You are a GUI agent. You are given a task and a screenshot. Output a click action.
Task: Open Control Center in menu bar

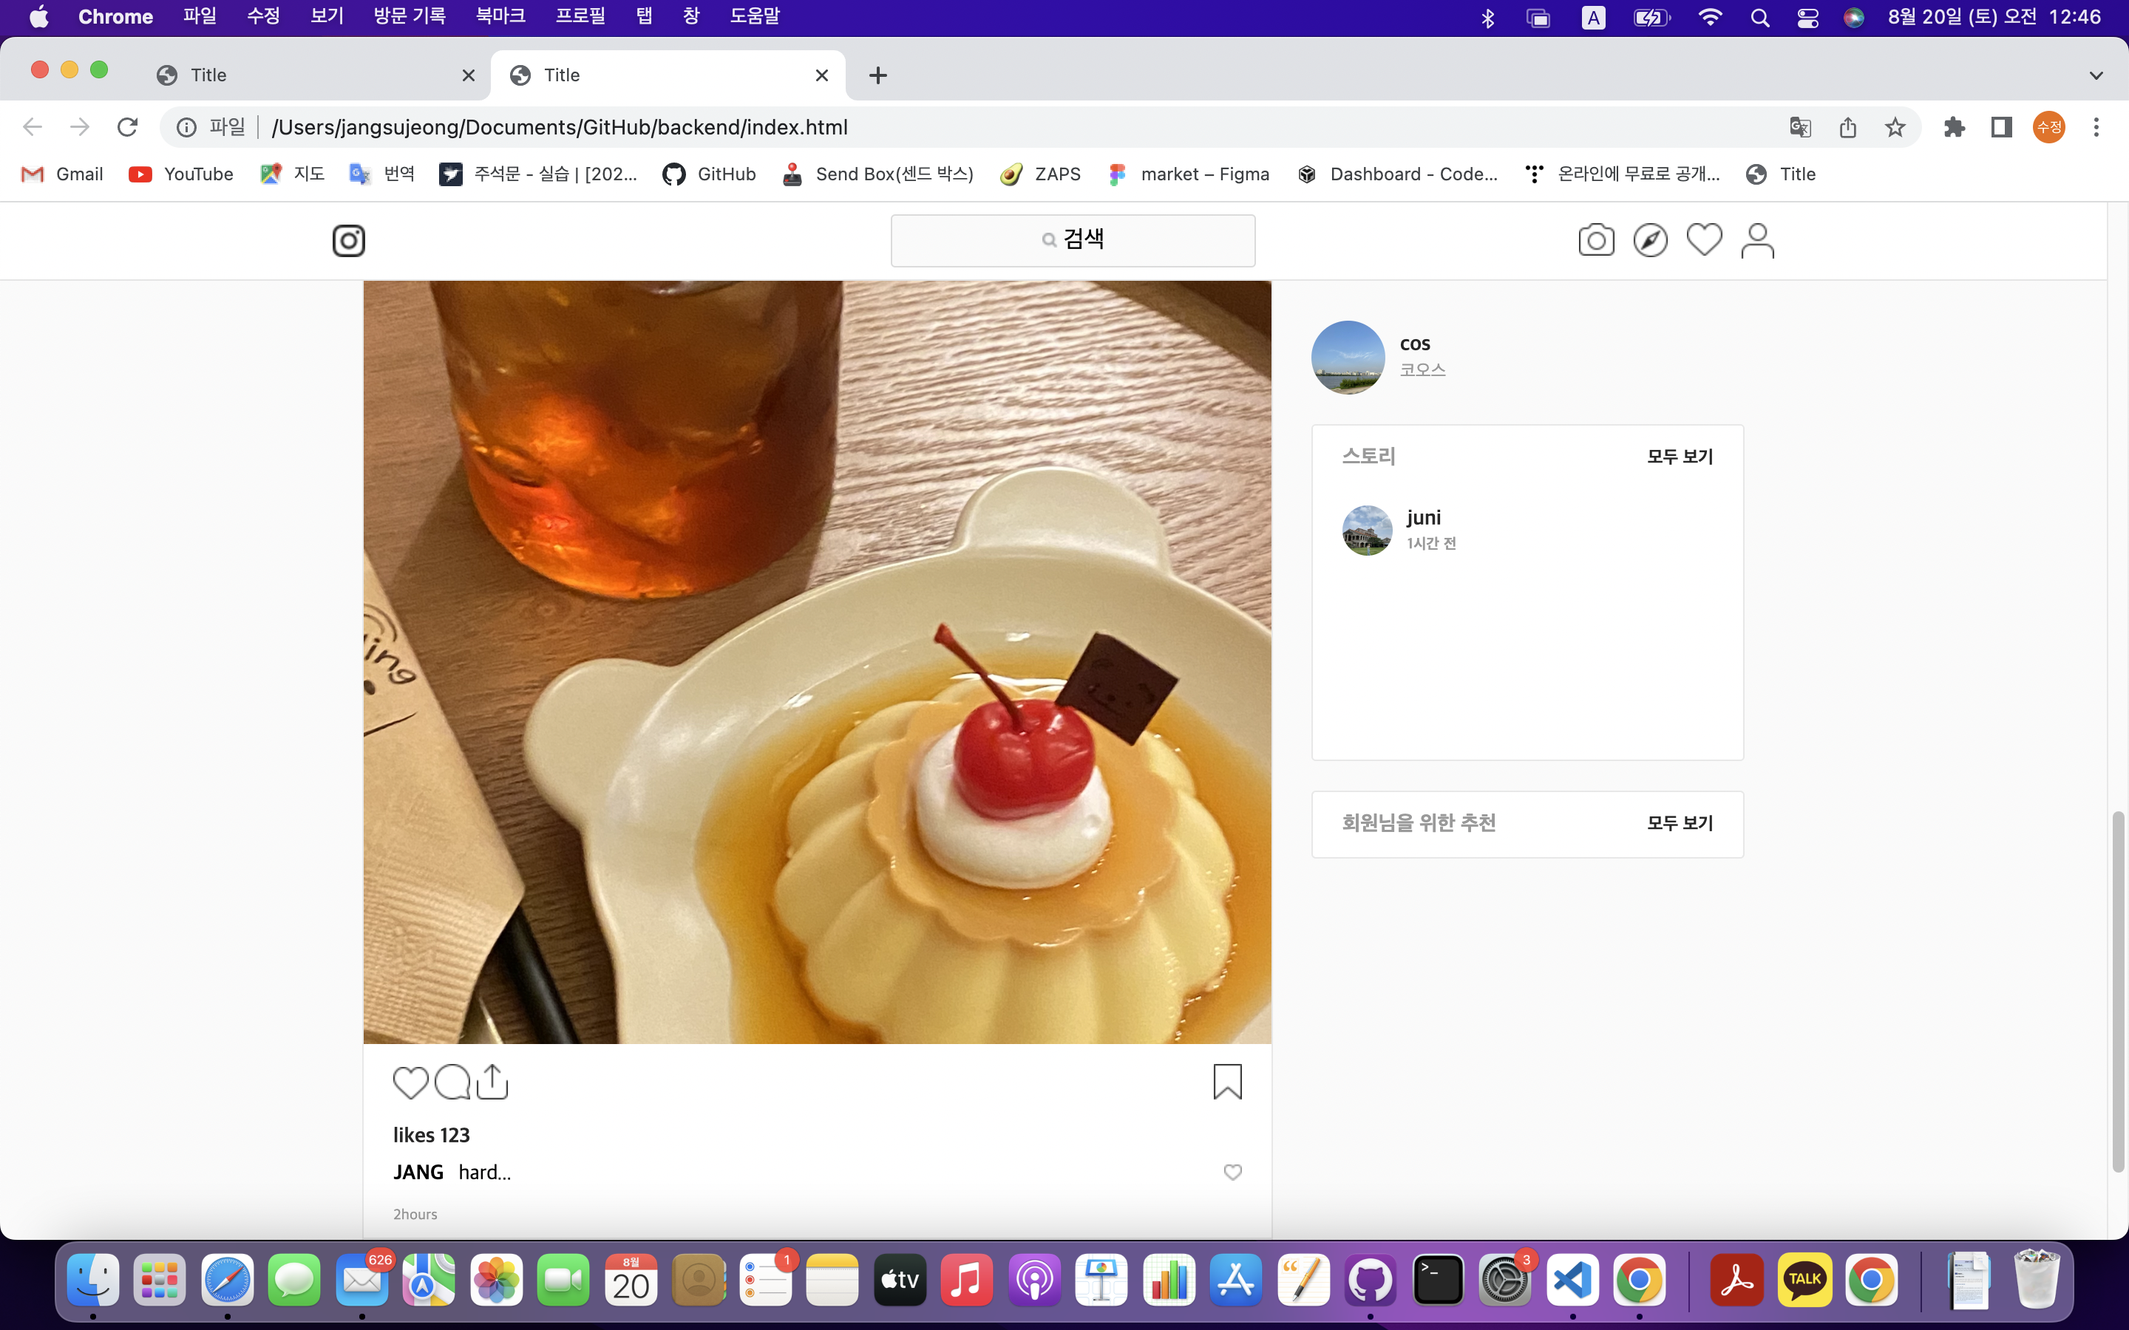tap(1807, 18)
